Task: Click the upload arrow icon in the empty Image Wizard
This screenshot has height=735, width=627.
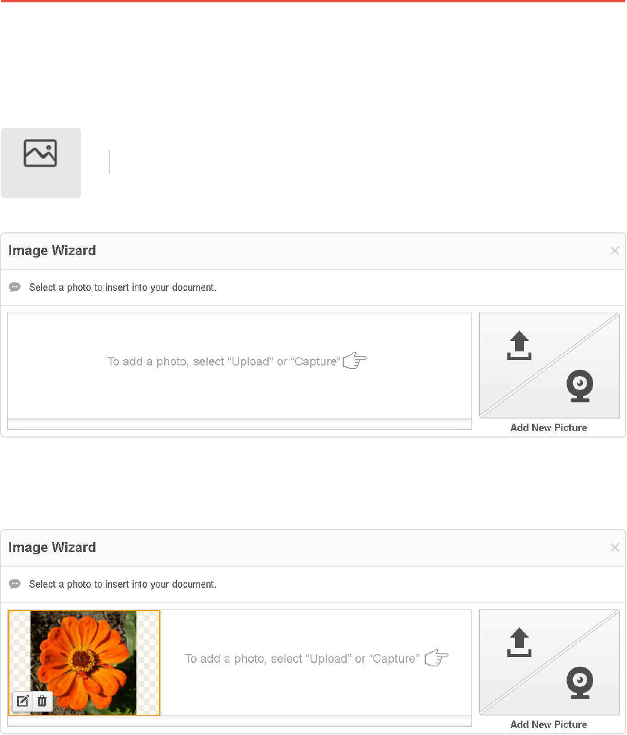Action: 519,346
